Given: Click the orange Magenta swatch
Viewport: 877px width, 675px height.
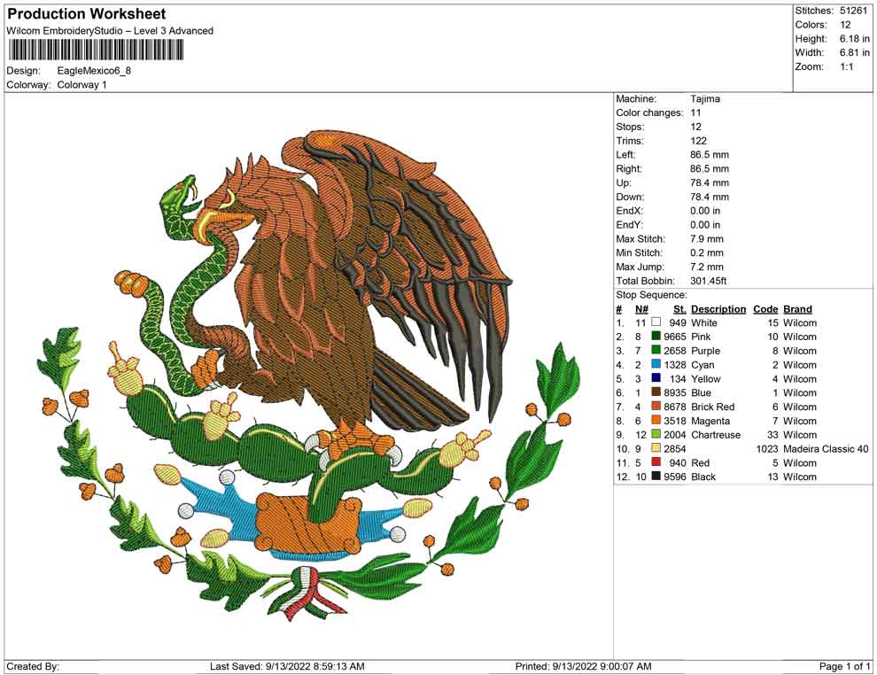Looking at the screenshot, I should 656,420.
